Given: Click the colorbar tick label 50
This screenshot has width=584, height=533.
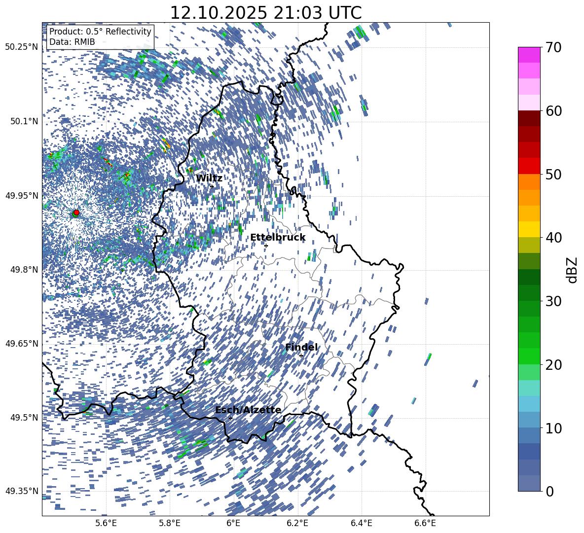Looking at the screenshot, I should (553, 174).
